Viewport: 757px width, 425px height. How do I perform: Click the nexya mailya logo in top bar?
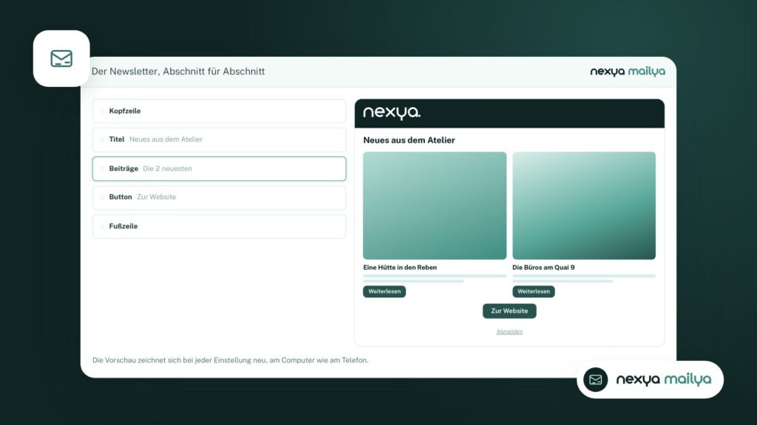pos(627,72)
